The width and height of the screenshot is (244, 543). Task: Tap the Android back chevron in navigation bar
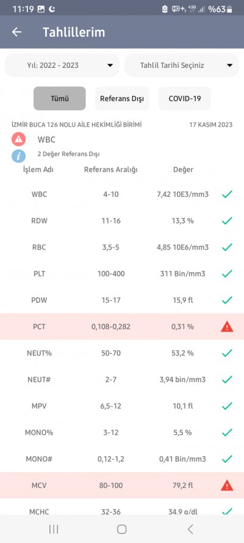coord(190,529)
